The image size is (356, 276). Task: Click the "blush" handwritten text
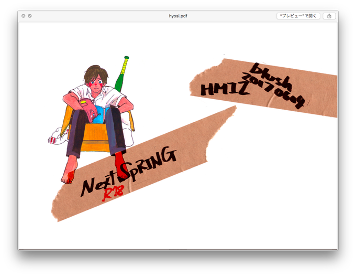coord(271,76)
